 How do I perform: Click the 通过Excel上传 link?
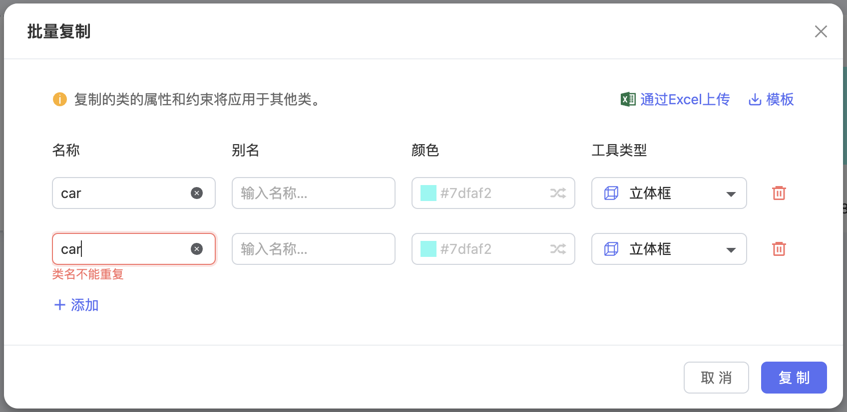[x=685, y=99]
